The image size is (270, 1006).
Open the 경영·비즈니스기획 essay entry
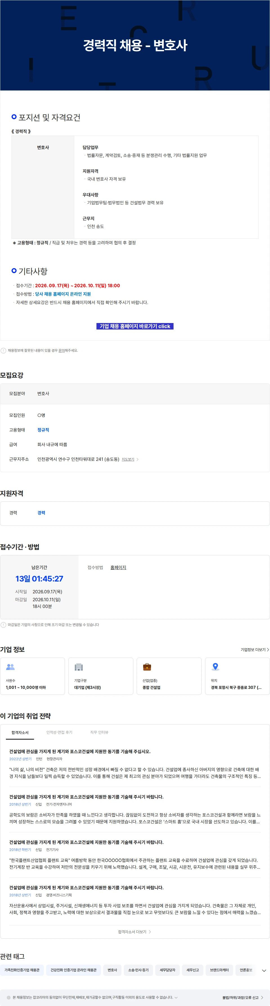(135, 900)
